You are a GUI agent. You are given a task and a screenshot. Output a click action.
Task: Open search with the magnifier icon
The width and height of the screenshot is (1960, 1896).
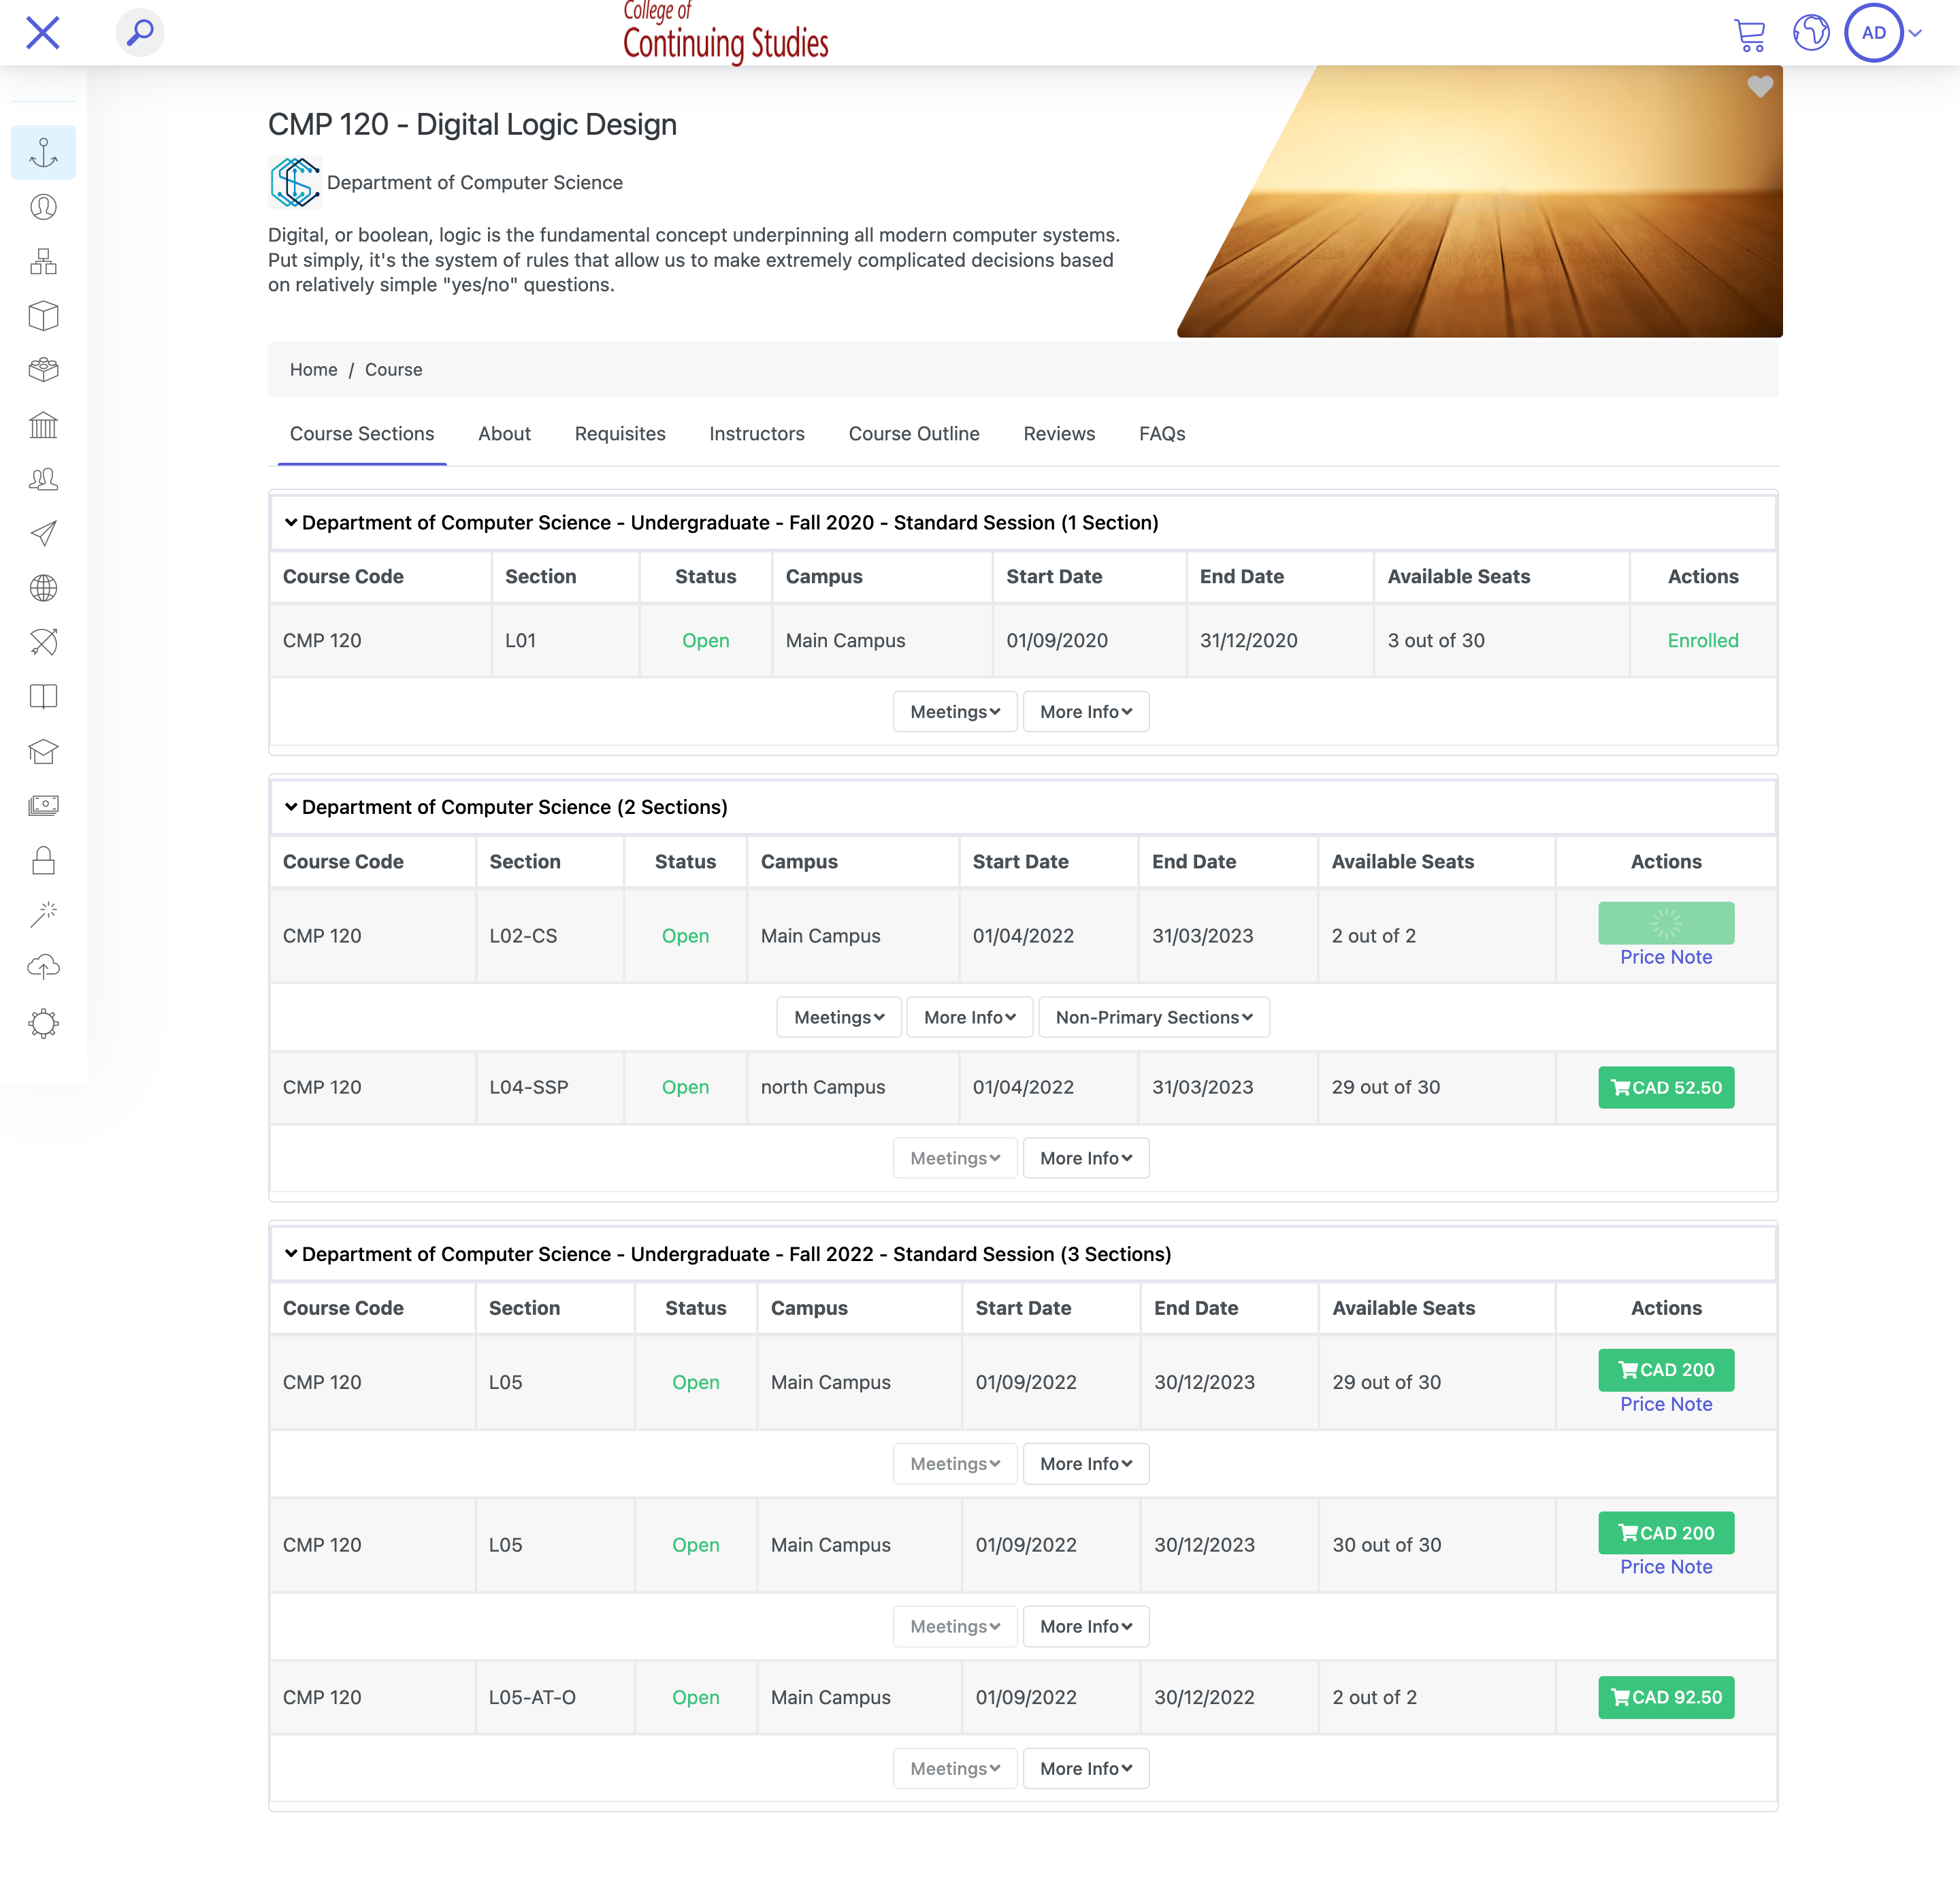140,33
